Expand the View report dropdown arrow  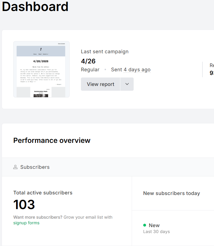tap(127, 84)
